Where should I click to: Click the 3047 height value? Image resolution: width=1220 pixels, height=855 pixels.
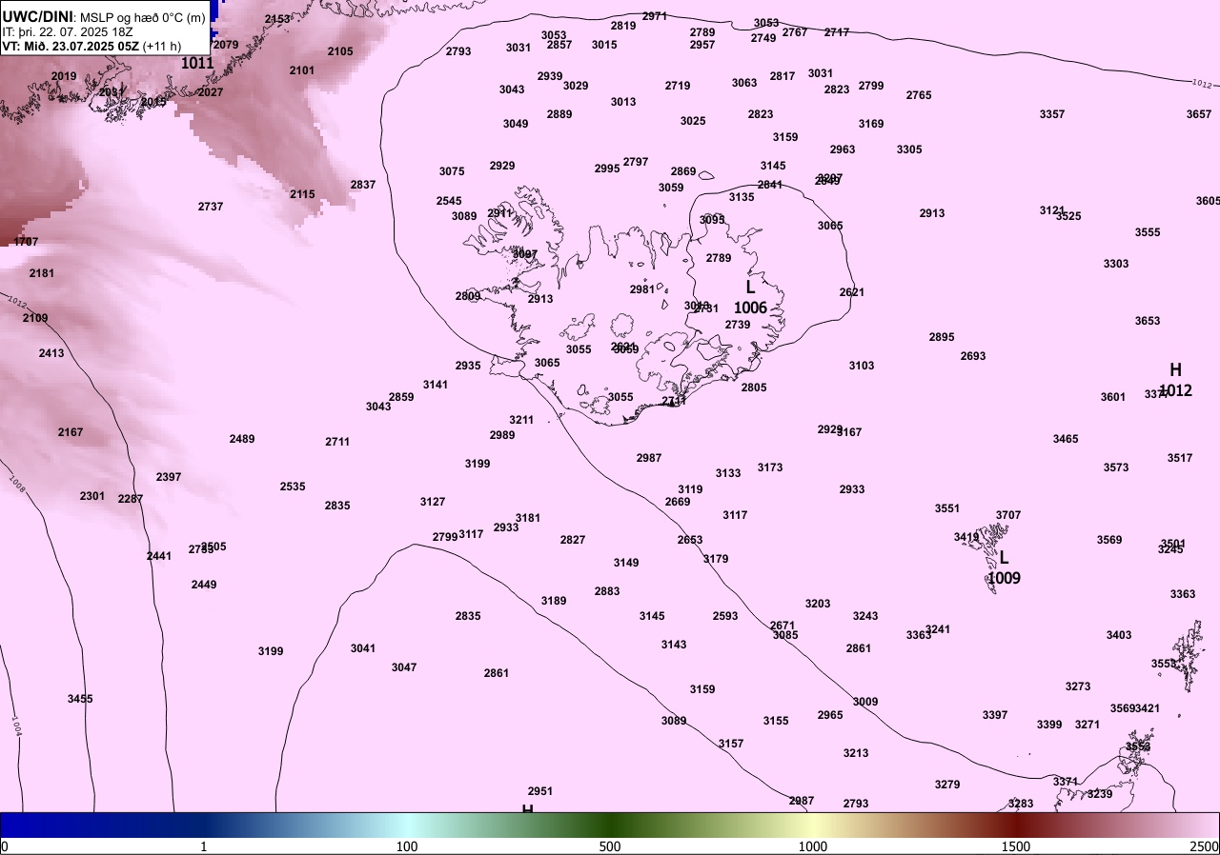click(404, 667)
